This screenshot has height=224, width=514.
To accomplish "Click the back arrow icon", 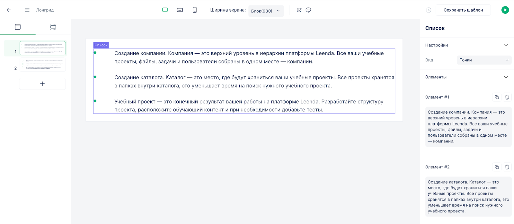I will [x=9, y=10].
